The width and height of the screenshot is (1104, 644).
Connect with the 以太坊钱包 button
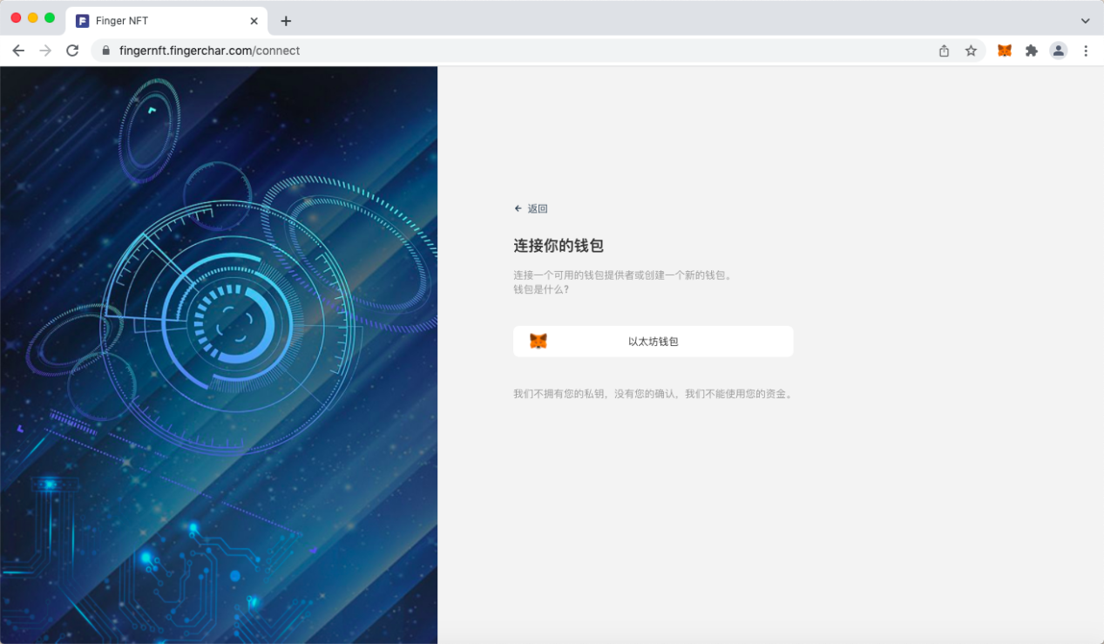click(x=653, y=341)
